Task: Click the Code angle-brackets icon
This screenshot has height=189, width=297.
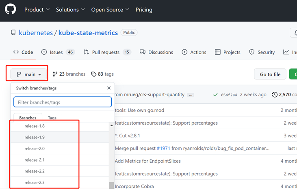Action: click(16, 52)
